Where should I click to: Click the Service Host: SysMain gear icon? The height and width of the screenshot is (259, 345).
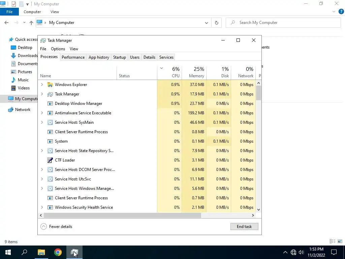(50, 122)
